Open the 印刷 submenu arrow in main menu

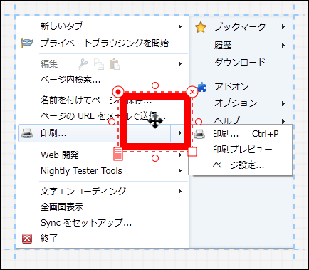[180, 133]
